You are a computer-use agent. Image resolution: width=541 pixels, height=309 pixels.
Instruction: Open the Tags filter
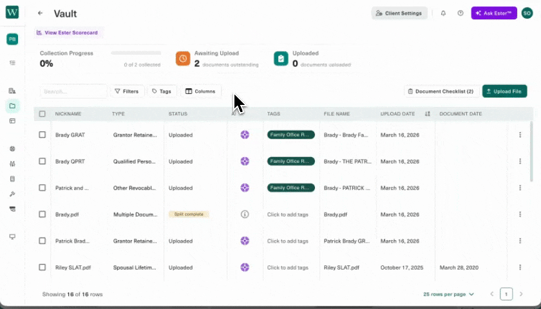162,91
